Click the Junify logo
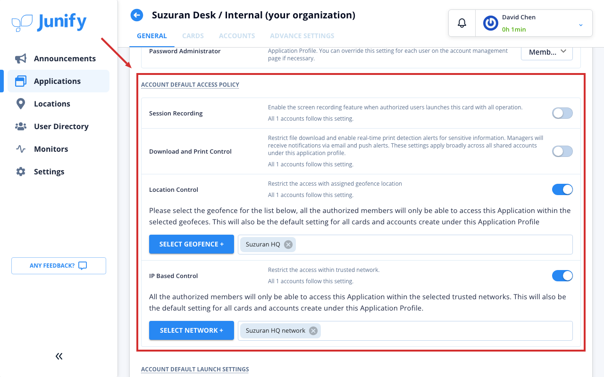The width and height of the screenshot is (604, 377). (49, 22)
